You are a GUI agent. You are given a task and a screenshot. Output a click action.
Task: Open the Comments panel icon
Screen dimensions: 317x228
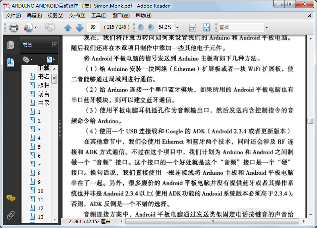click(11, 198)
